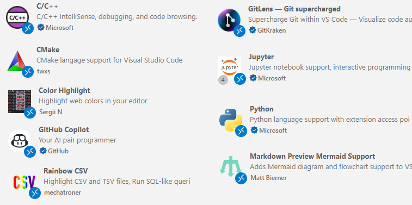Click description 'Your AI pair programmer'
Screen dimensions: 412x205
pos(77,140)
